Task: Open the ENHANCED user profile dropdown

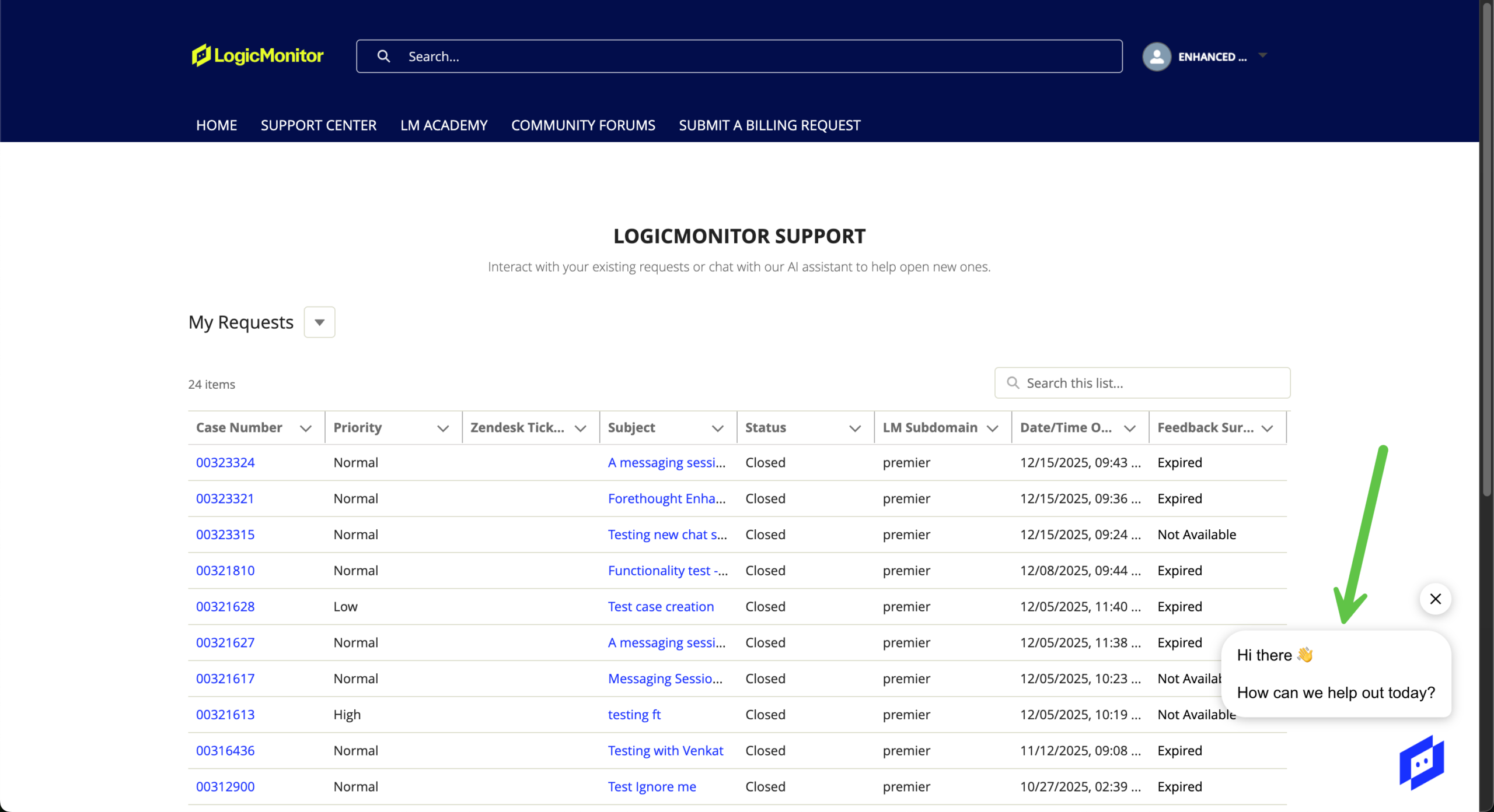Action: click(1262, 55)
